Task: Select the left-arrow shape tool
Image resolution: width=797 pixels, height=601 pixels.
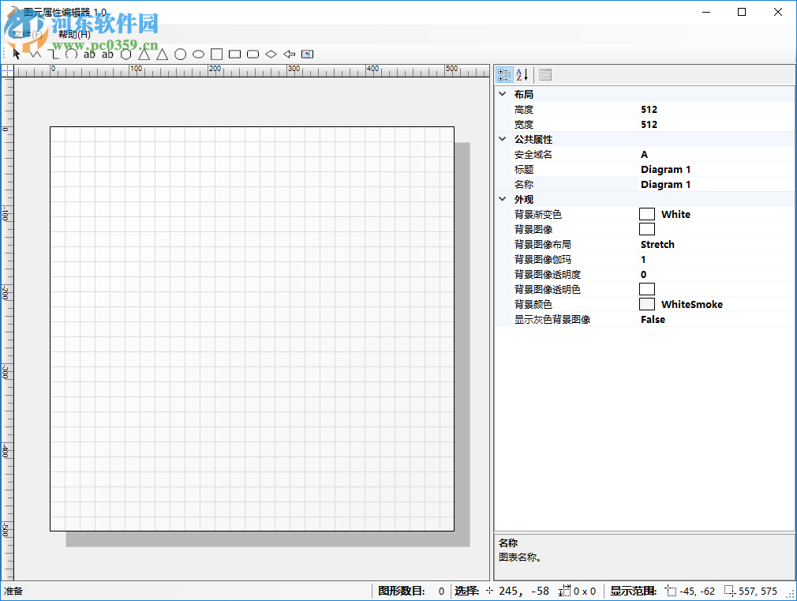Action: (288, 54)
